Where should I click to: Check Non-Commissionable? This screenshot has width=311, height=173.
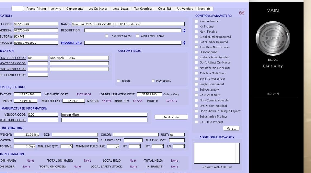pos(196,100)
